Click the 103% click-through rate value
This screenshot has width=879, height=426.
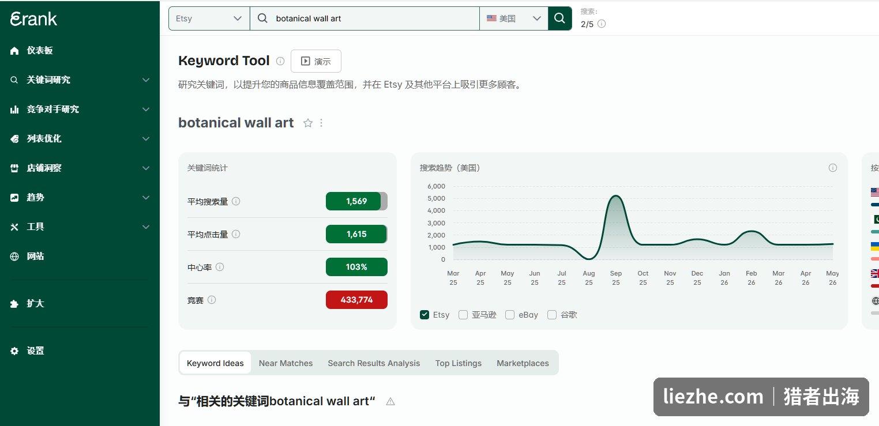pos(356,267)
